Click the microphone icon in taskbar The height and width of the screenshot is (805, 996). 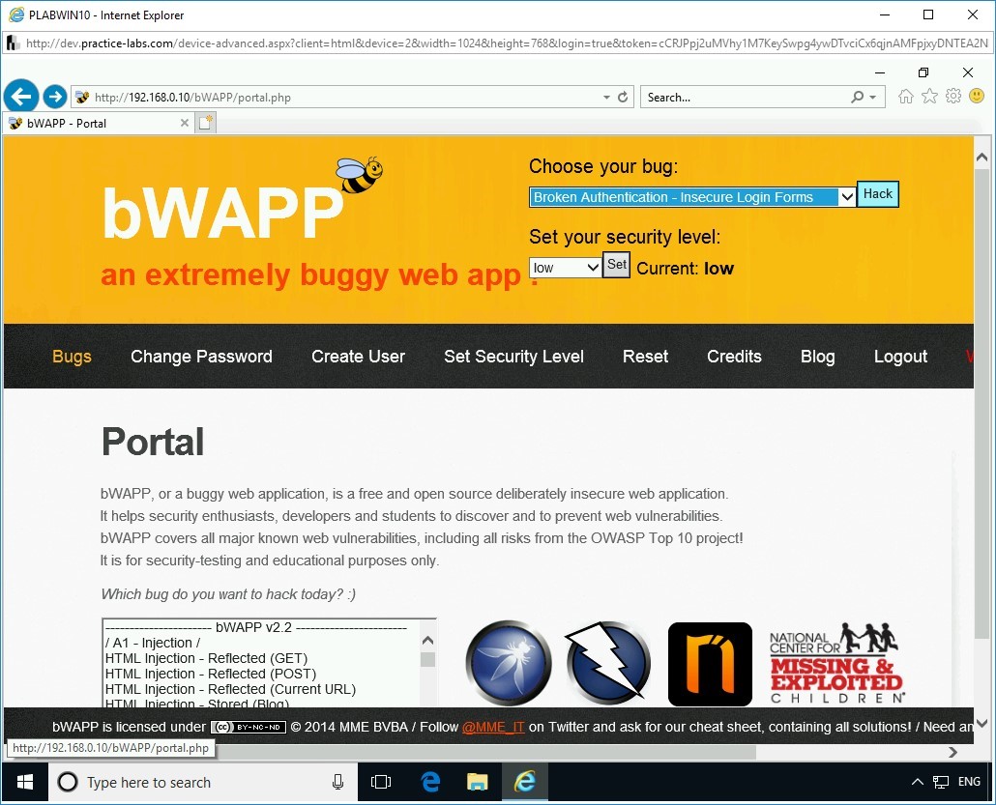pyautogui.click(x=337, y=782)
